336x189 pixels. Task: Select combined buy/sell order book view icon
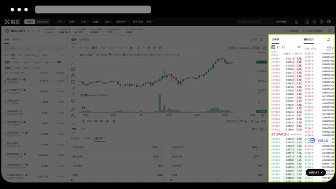[x=273, y=47]
